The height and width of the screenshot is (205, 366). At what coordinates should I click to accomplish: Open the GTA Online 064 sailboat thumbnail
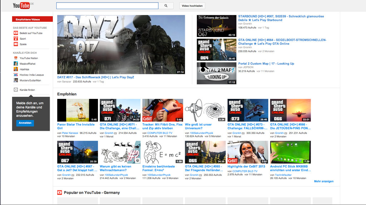coord(216,50)
